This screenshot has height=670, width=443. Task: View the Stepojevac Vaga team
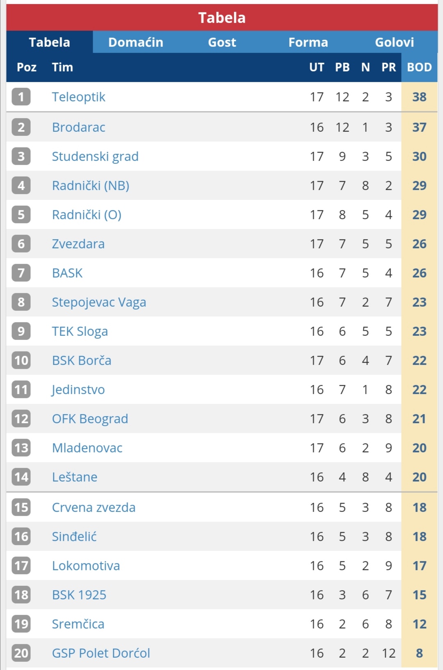(99, 302)
